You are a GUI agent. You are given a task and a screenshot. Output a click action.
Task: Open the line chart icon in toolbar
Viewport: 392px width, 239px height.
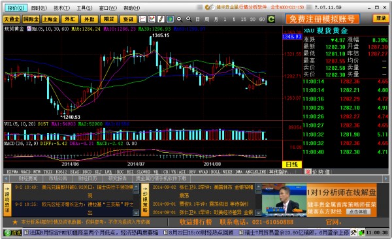coord(142,19)
